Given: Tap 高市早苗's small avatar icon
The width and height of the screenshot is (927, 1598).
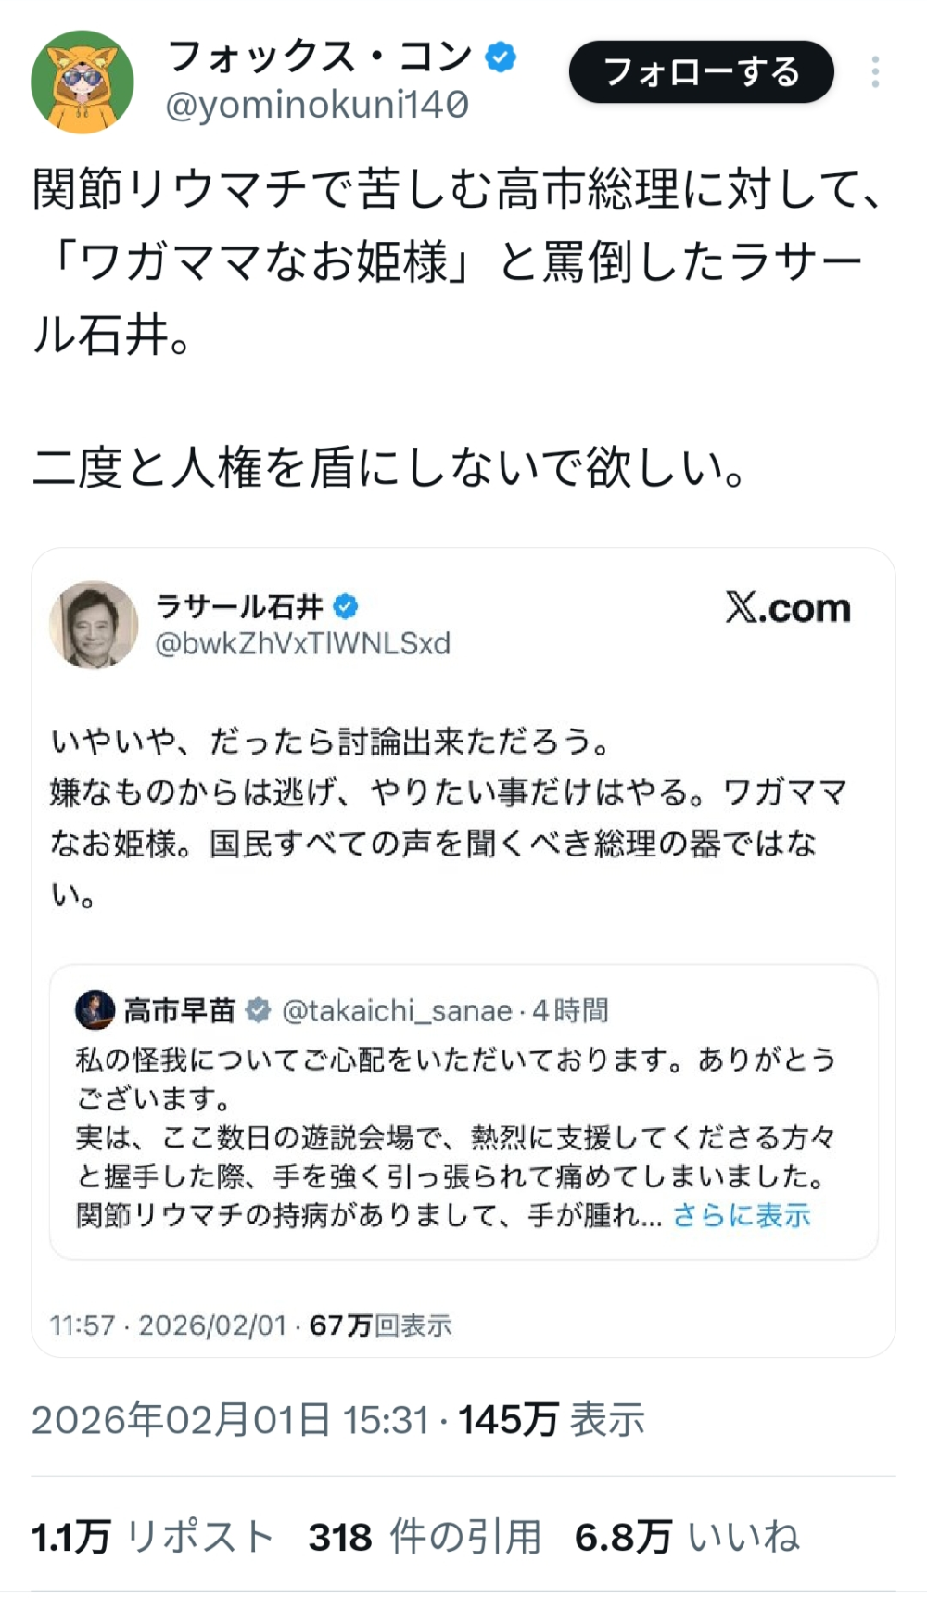Looking at the screenshot, I should [95, 1009].
